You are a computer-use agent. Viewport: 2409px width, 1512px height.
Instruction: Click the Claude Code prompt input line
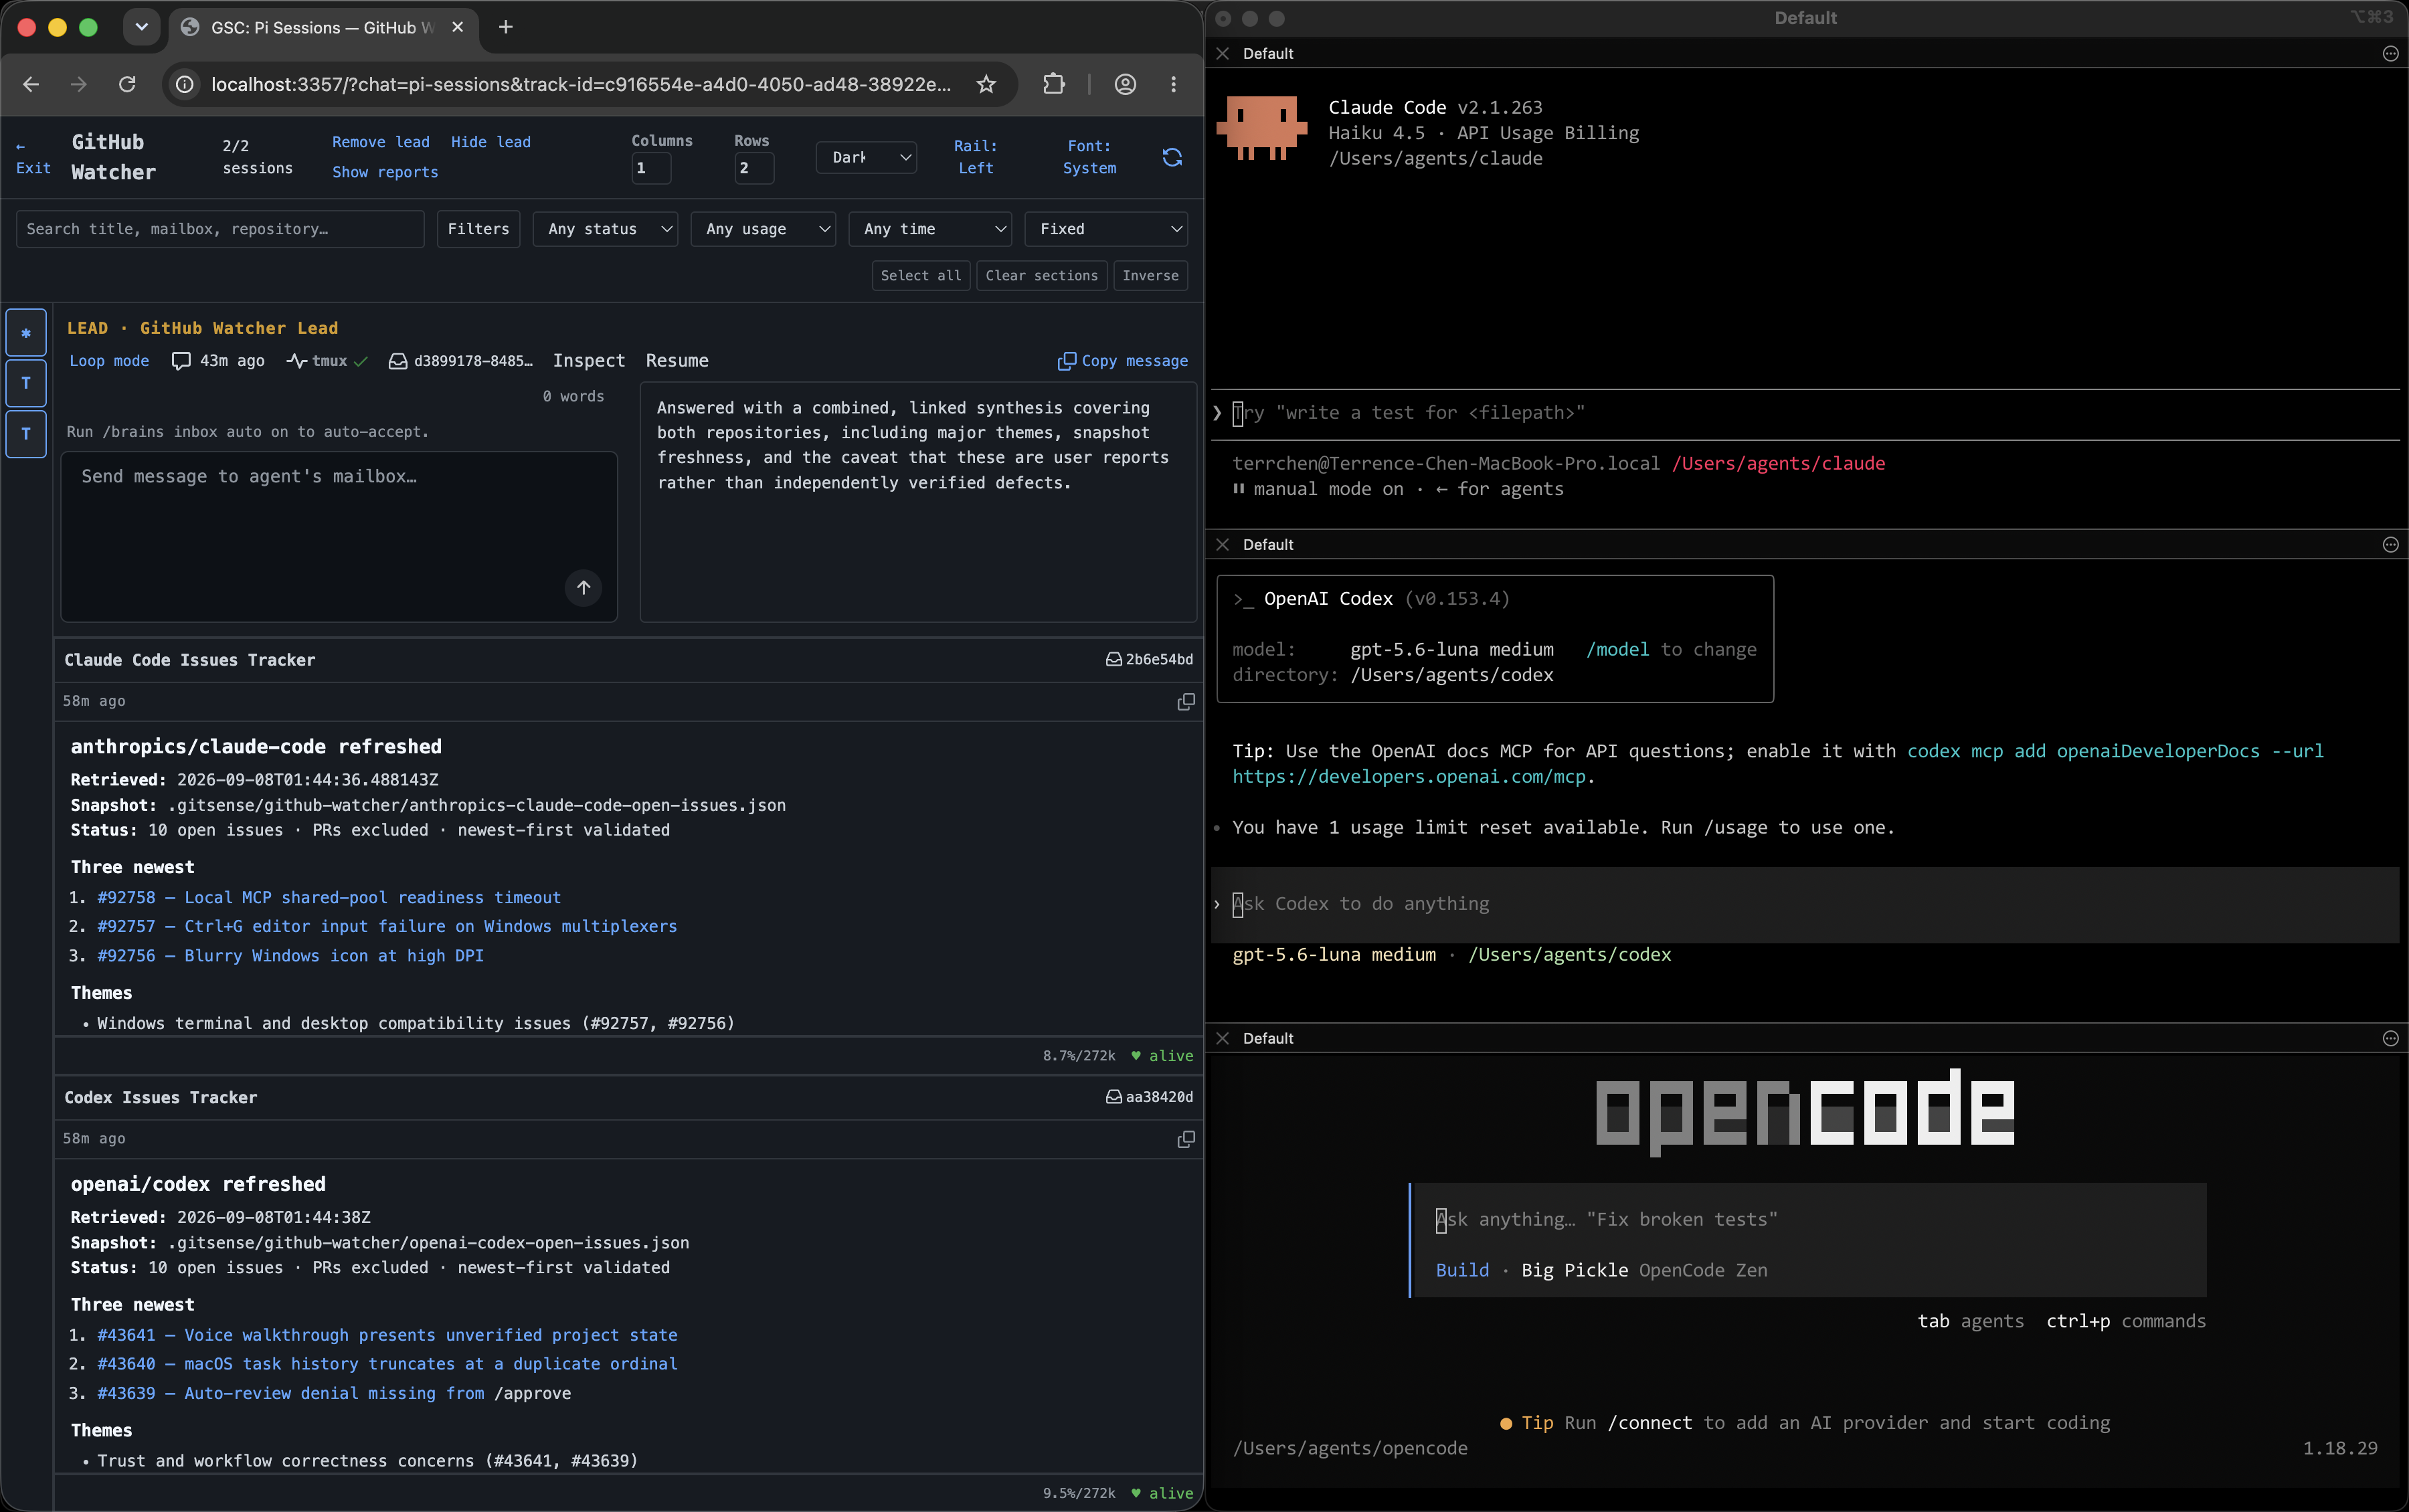coord(1805,413)
